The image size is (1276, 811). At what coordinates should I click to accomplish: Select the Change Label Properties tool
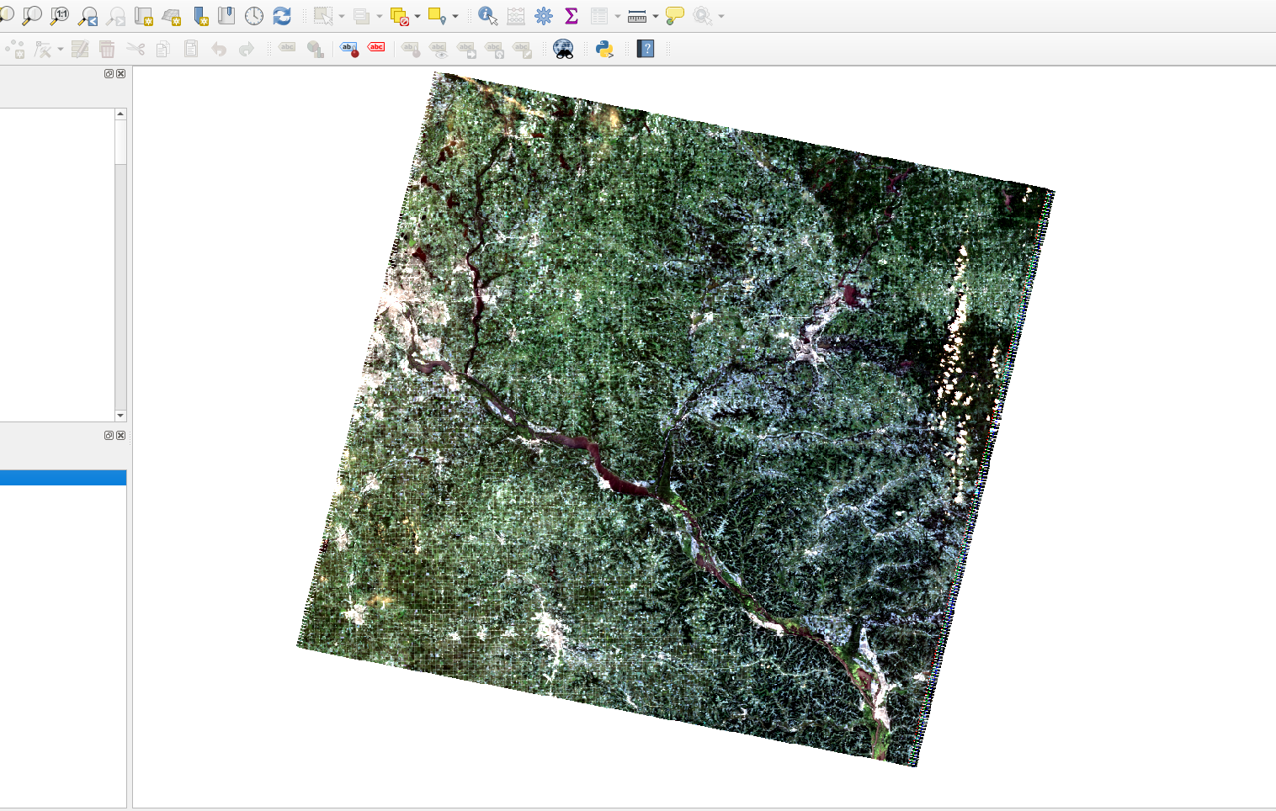pyautogui.click(x=522, y=49)
